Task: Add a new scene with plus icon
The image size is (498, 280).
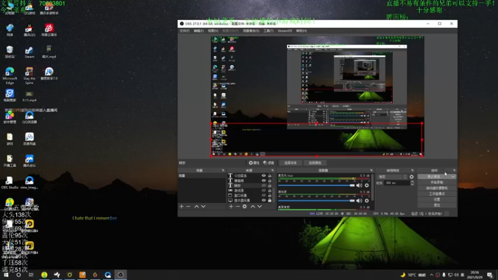Action: 182,207
